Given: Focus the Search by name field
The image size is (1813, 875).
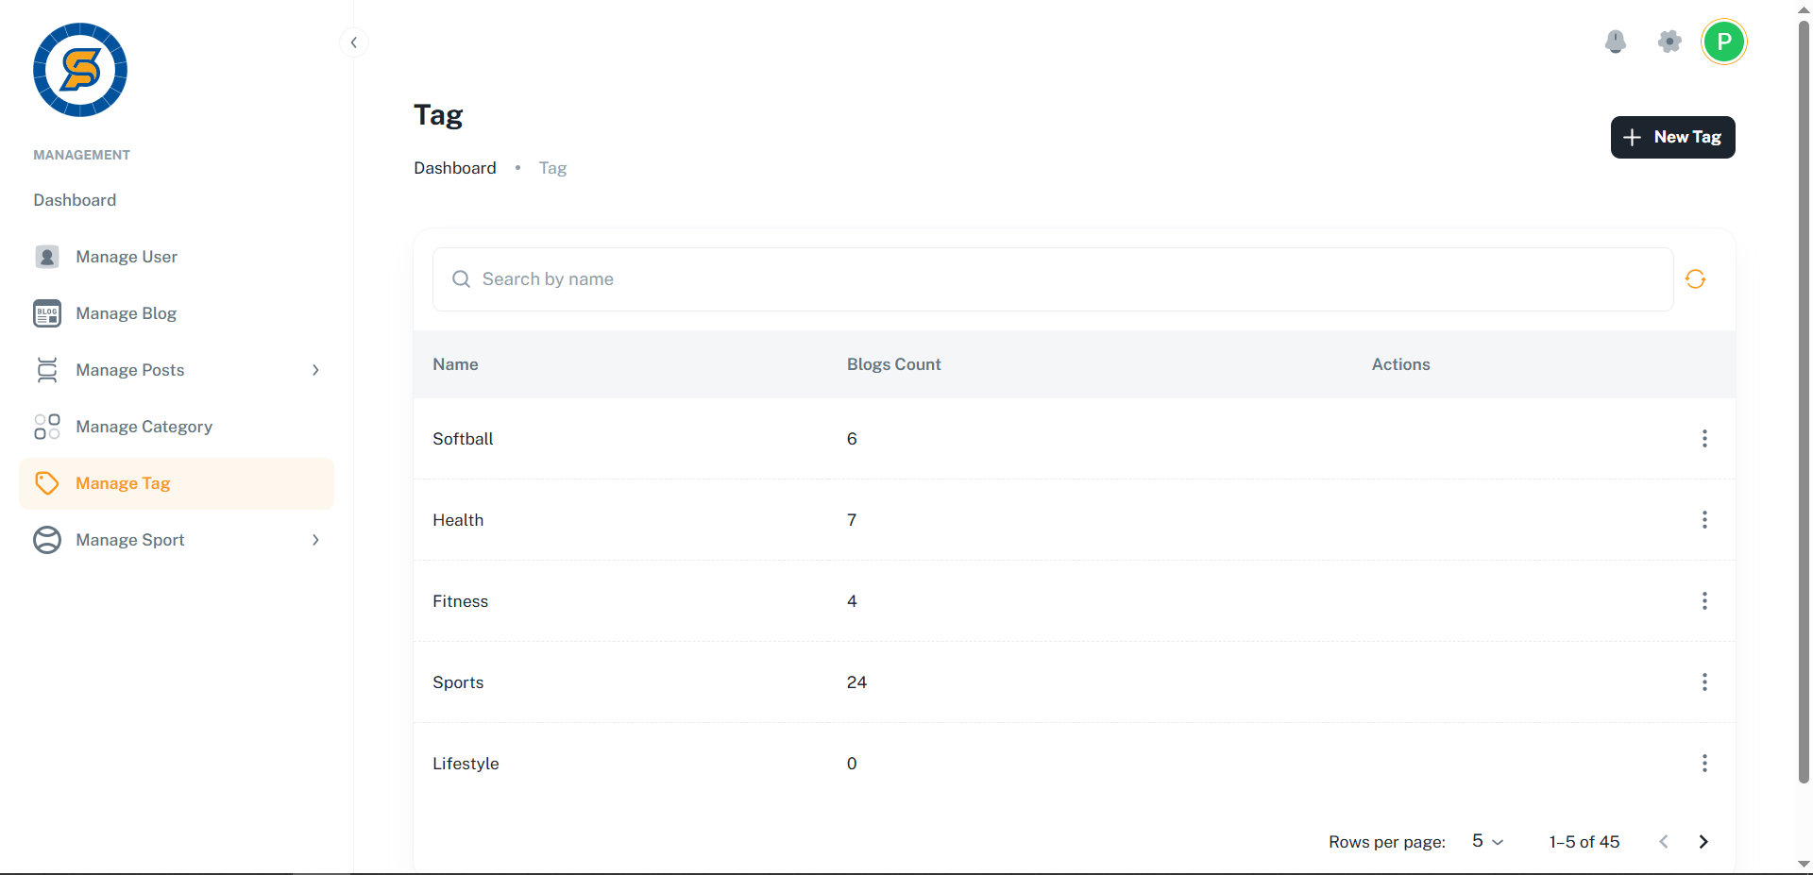Looking at the screenshot, I should [x=1052, y=279].
